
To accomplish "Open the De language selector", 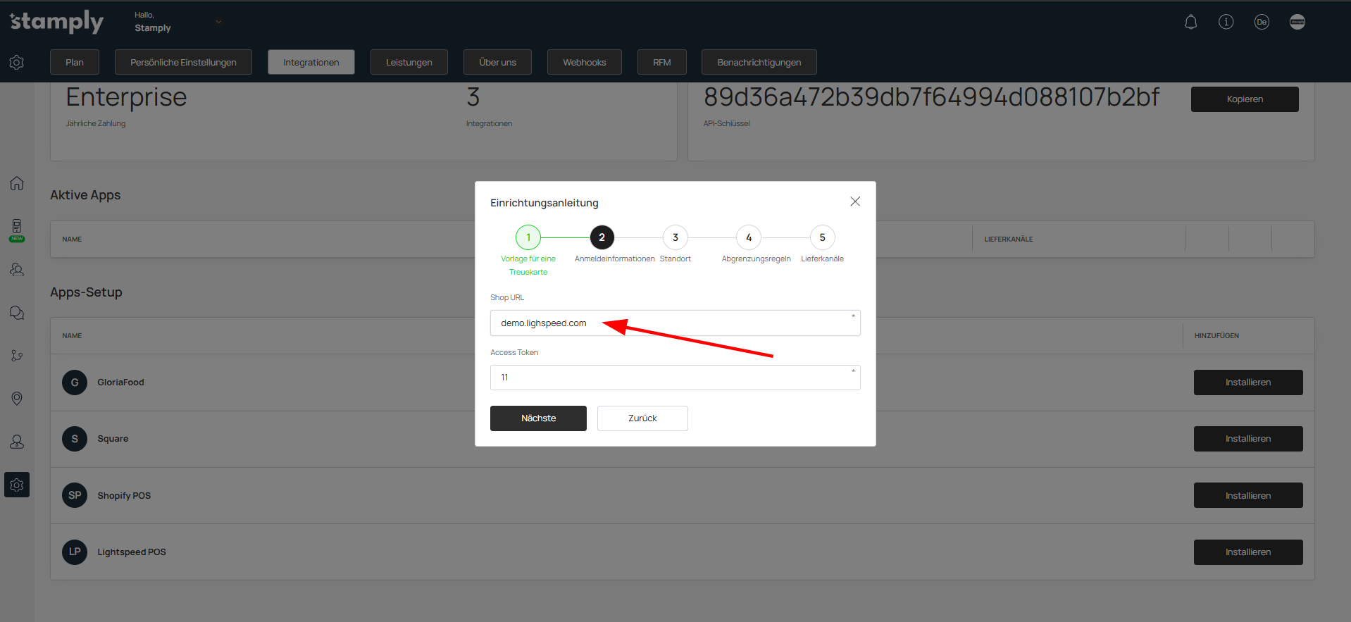I will pyautogui.click(x=1261, y=23).
